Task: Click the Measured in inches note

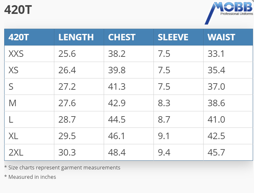Action: [x=30, y=177]
